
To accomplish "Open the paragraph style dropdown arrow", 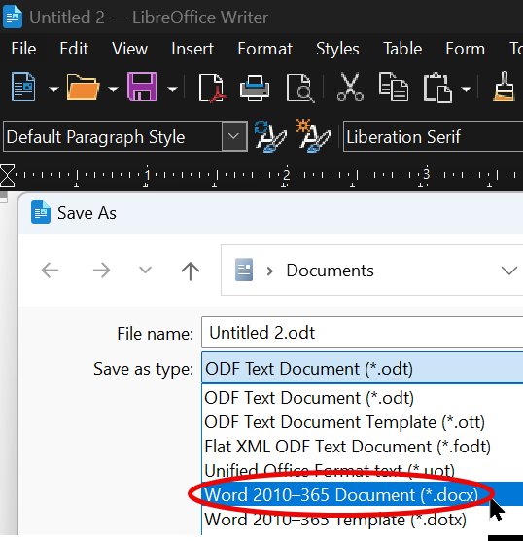I will (234, 136).
